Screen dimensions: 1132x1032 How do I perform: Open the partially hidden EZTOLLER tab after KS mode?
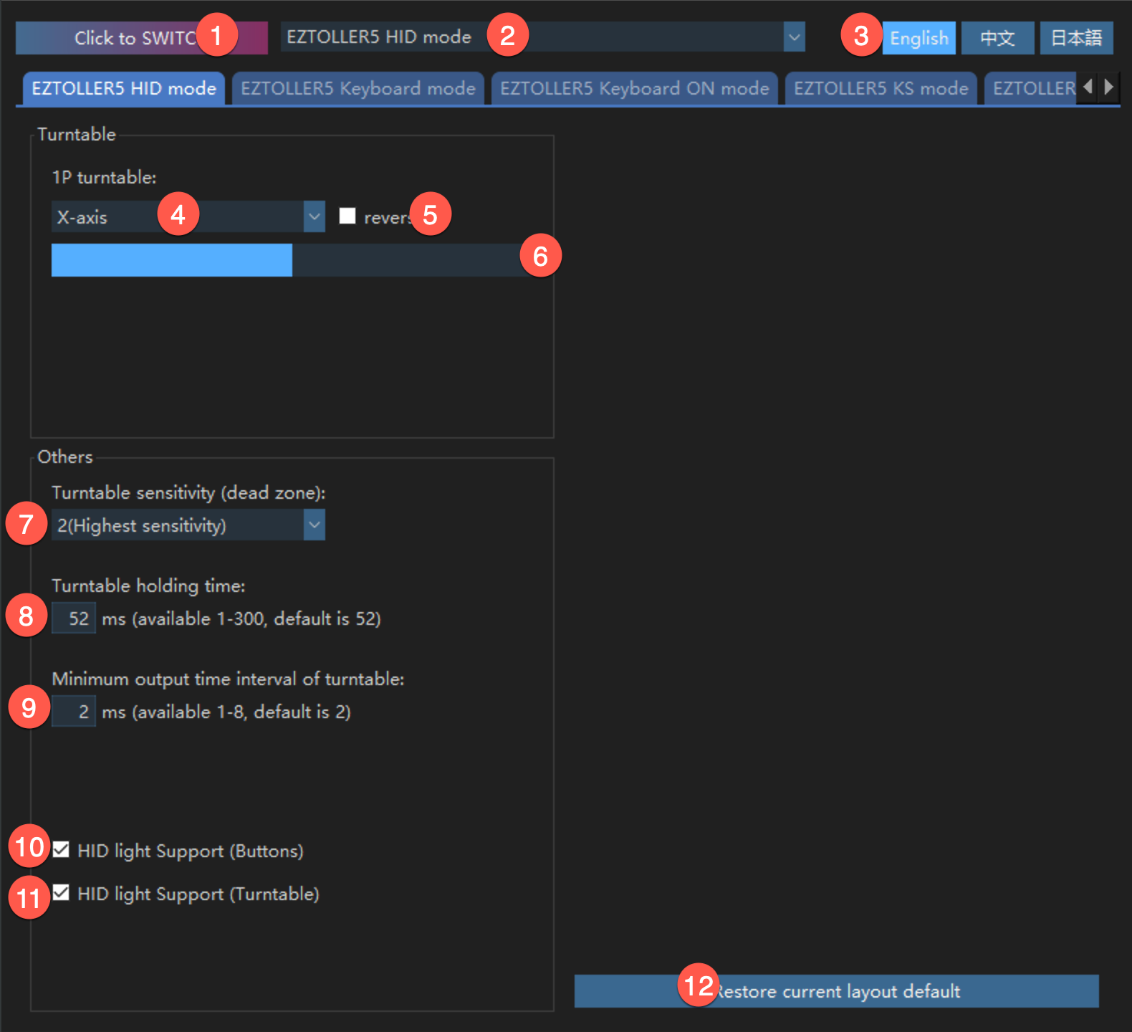(x=1030, y=88)
